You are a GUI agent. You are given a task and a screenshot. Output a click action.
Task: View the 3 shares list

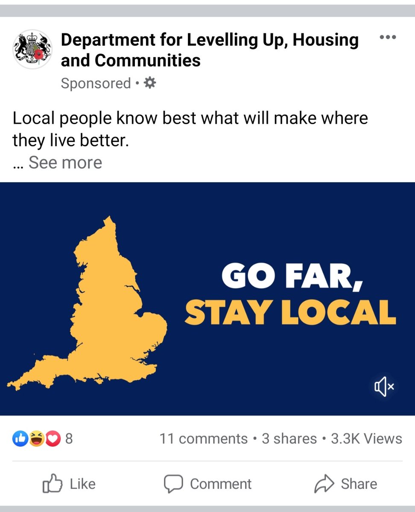(289, 439)
